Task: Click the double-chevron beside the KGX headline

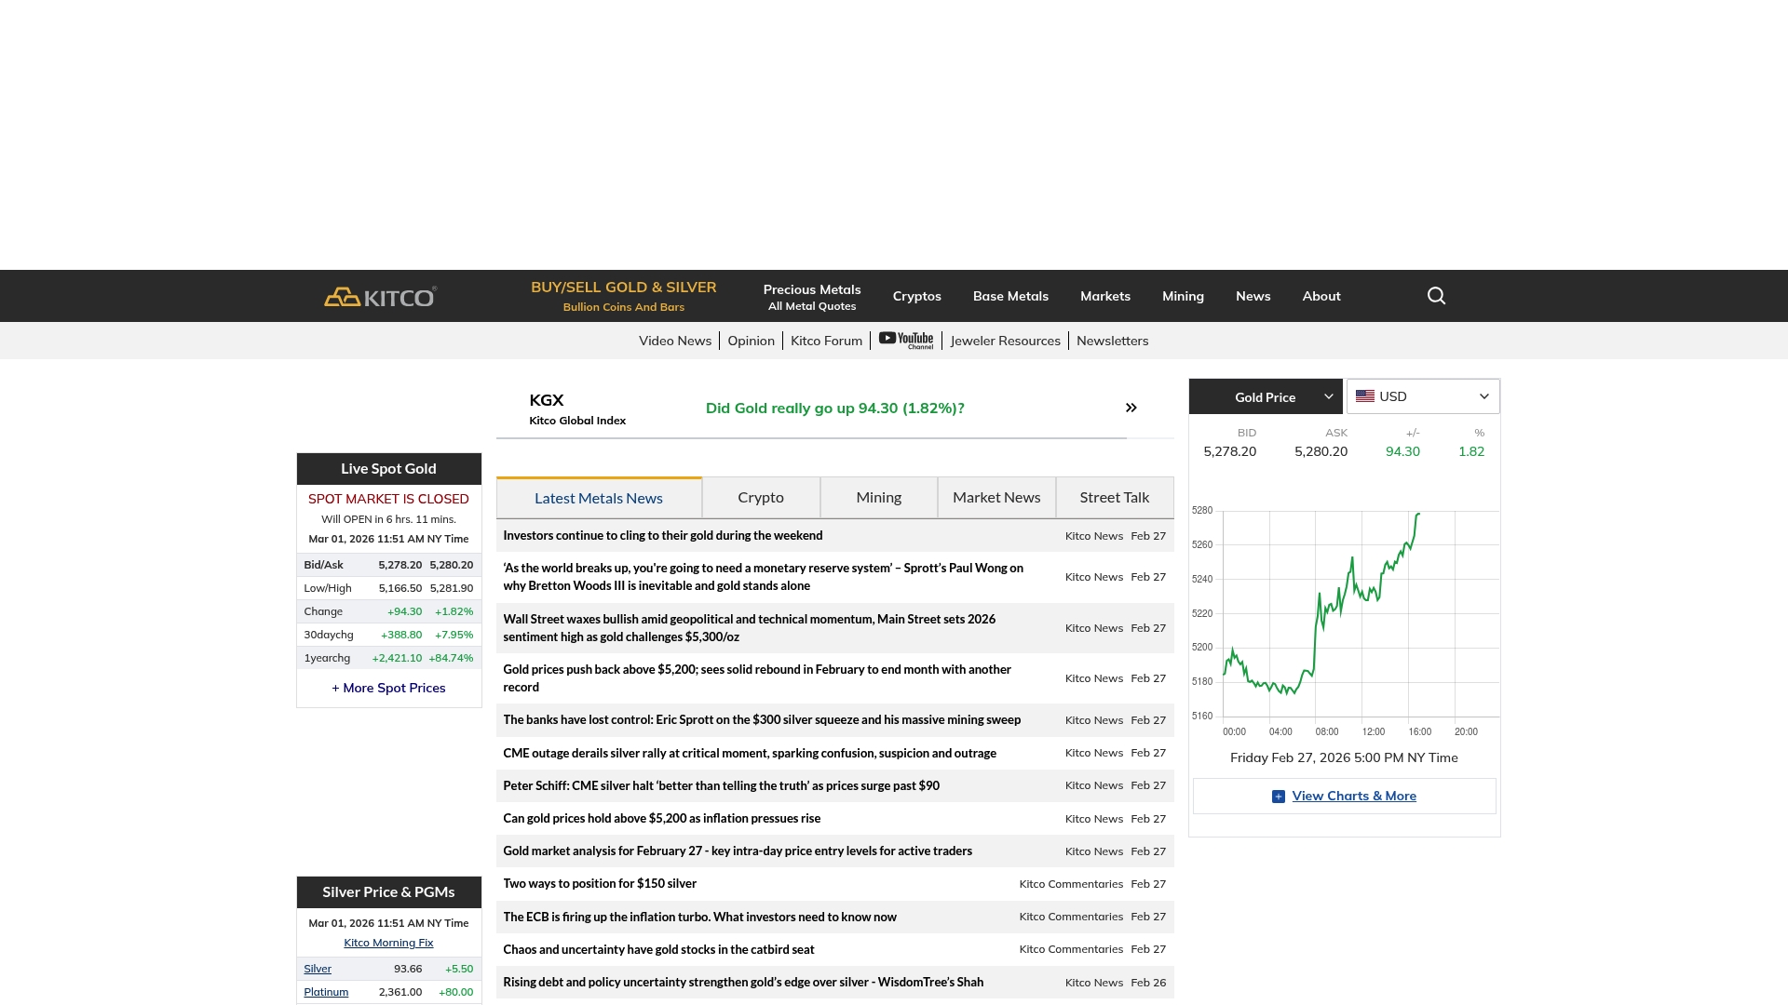Action: (x=1131, y=408)
